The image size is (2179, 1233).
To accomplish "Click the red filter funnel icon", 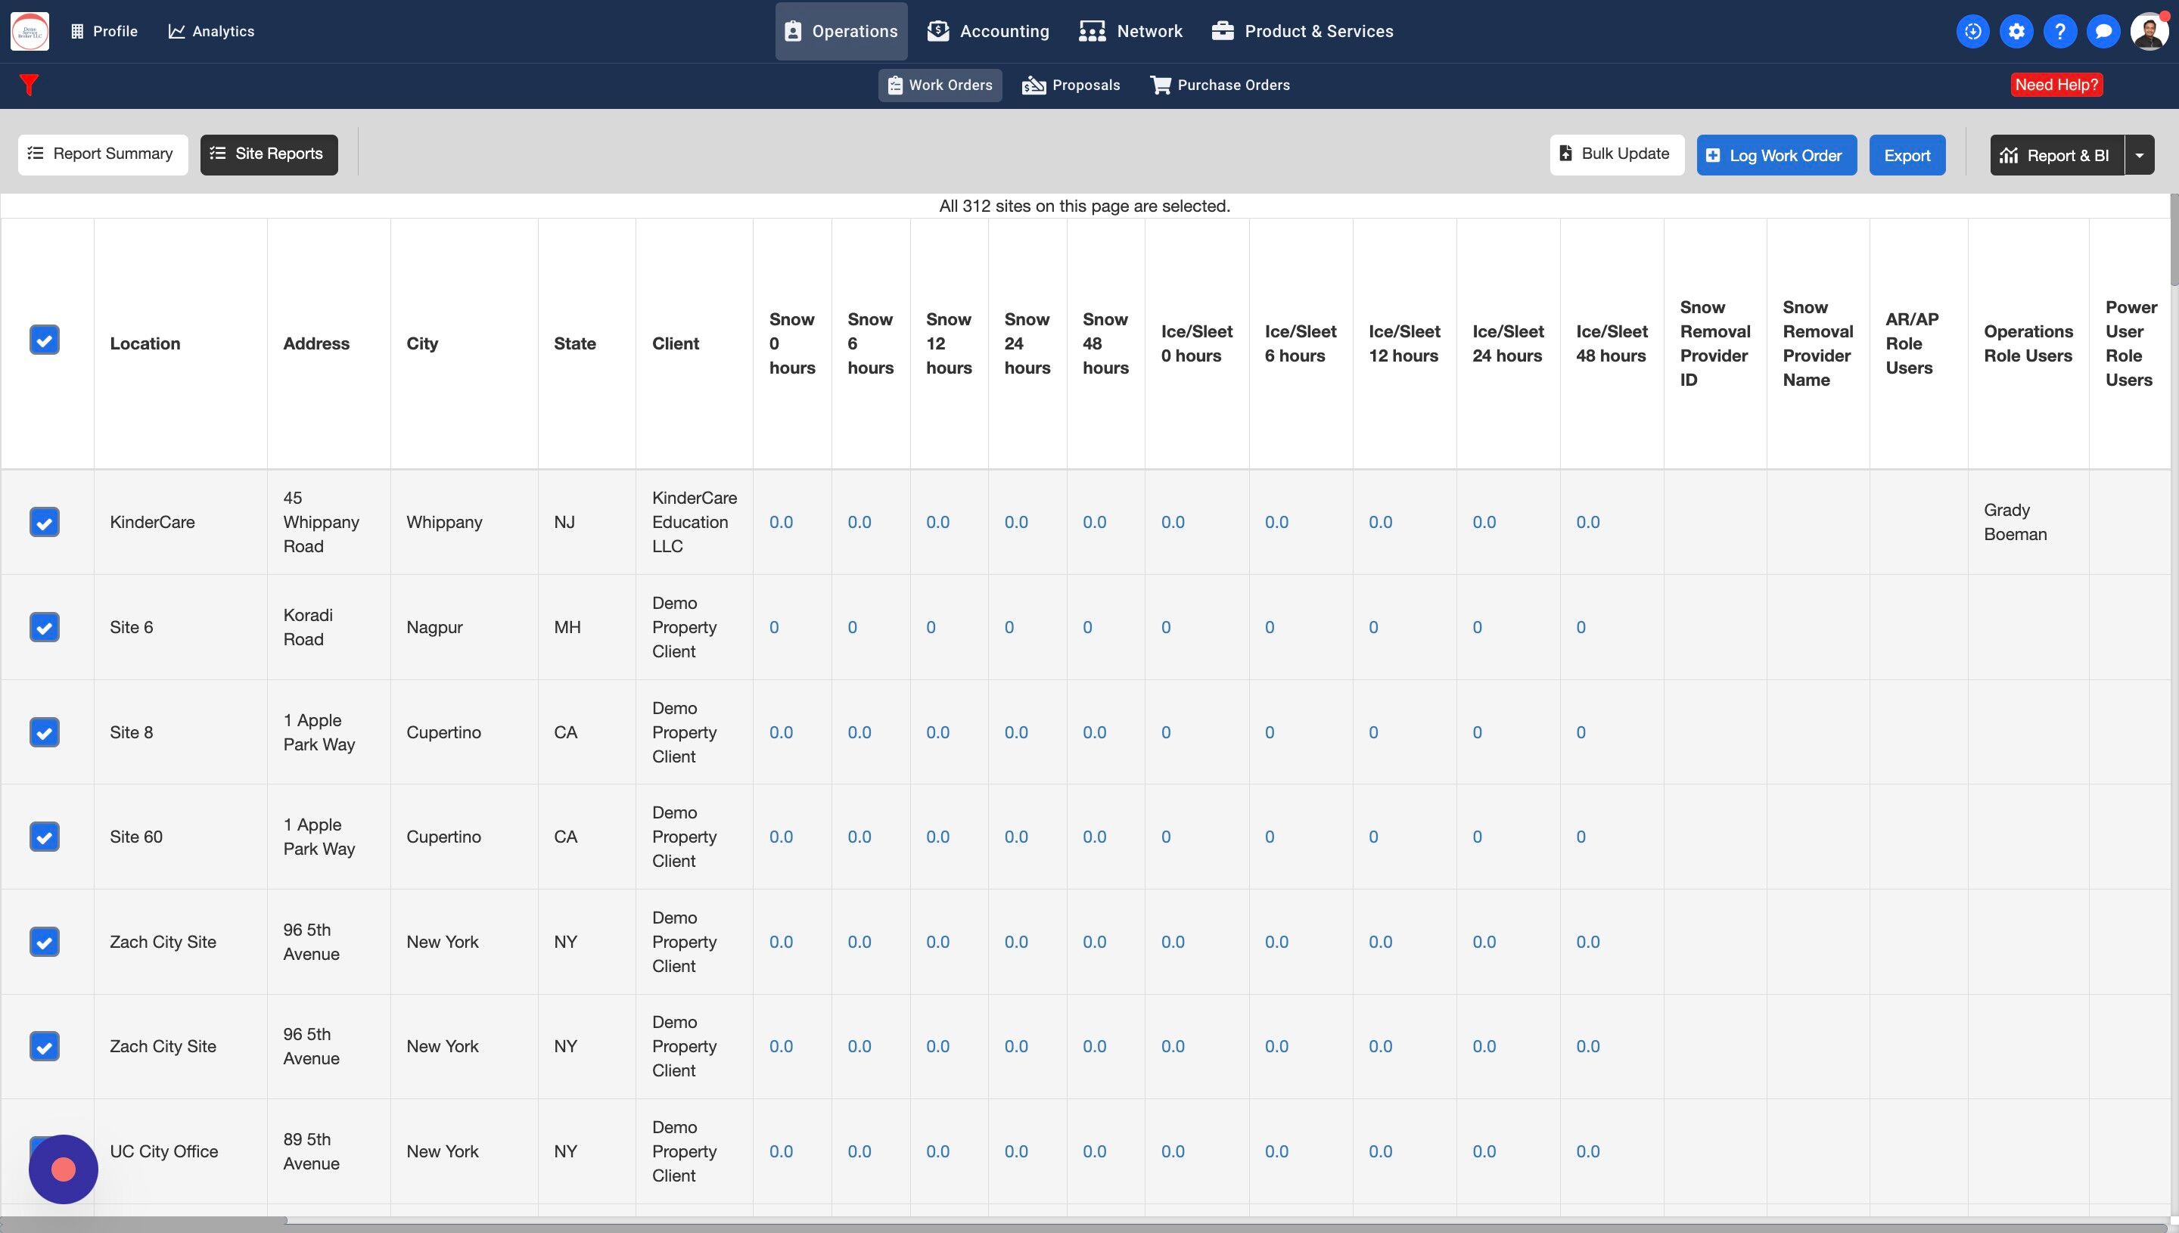I will pos(29,85).
